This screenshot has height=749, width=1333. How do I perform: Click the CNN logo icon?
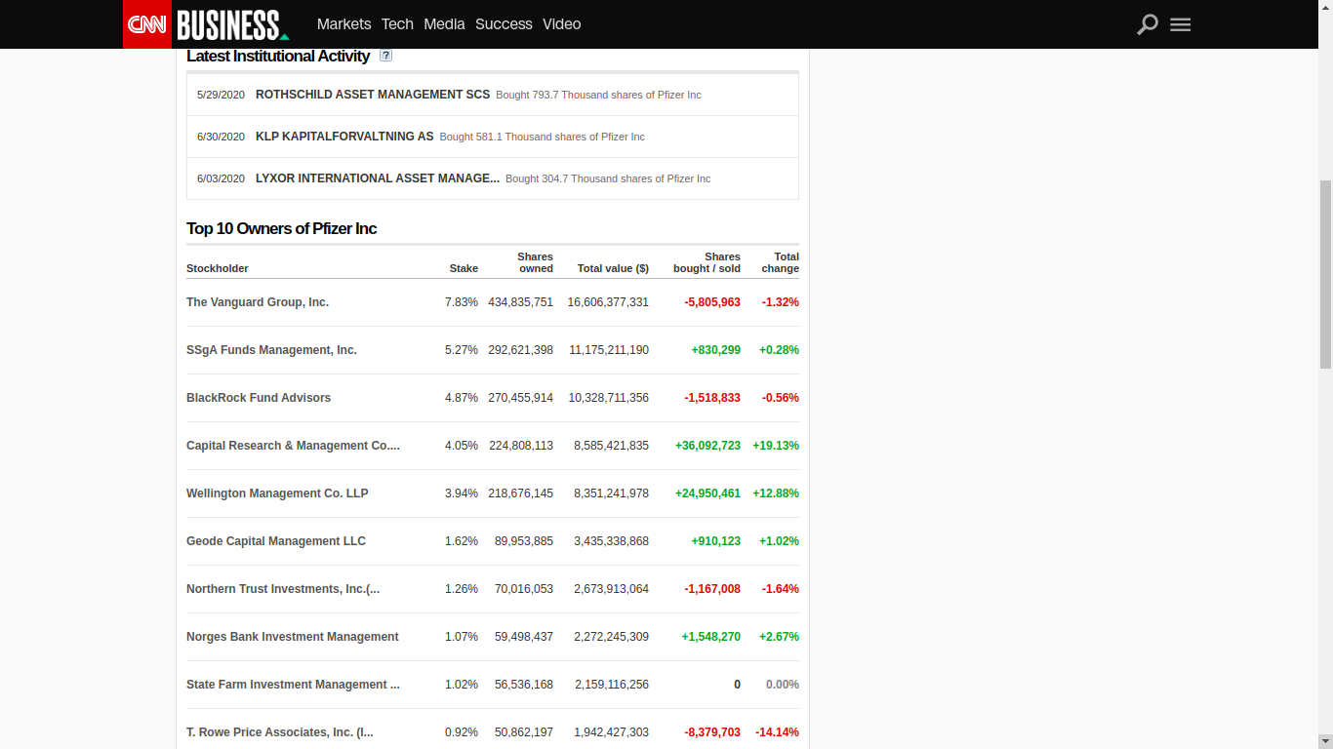[x=146, y=24]
